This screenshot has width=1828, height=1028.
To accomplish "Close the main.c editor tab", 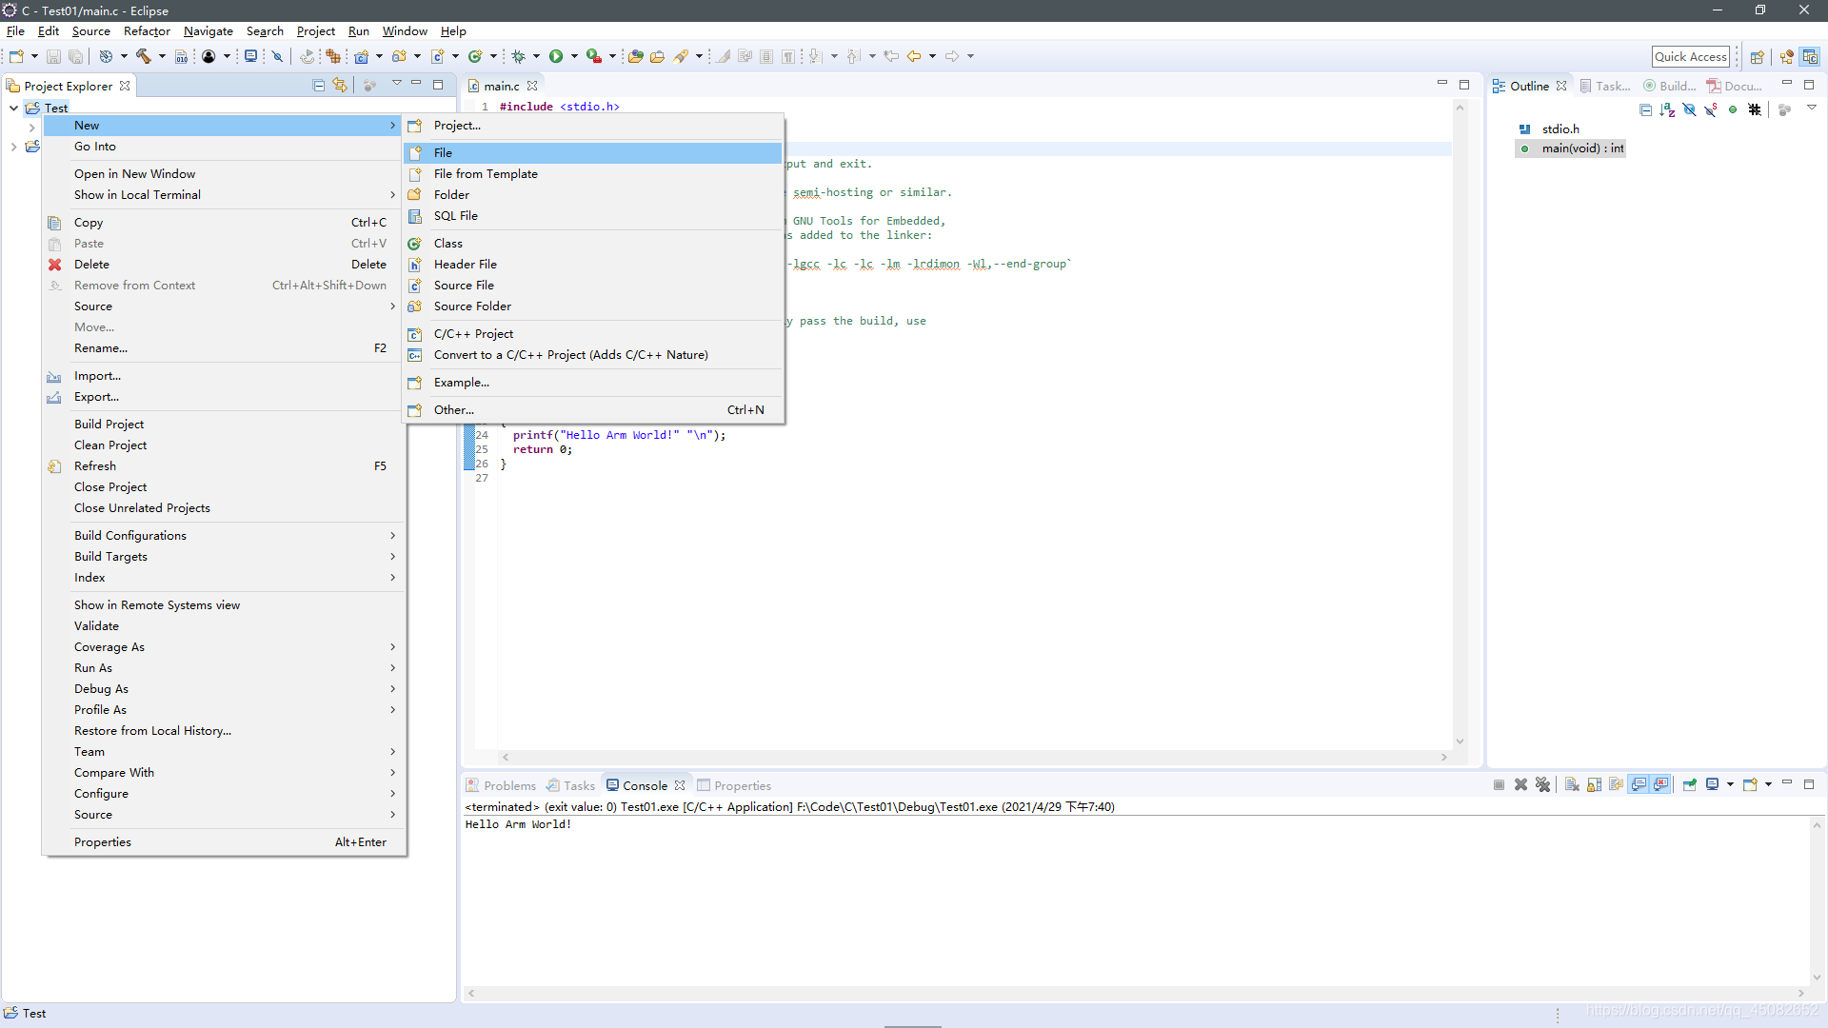I will pos(532,86).
